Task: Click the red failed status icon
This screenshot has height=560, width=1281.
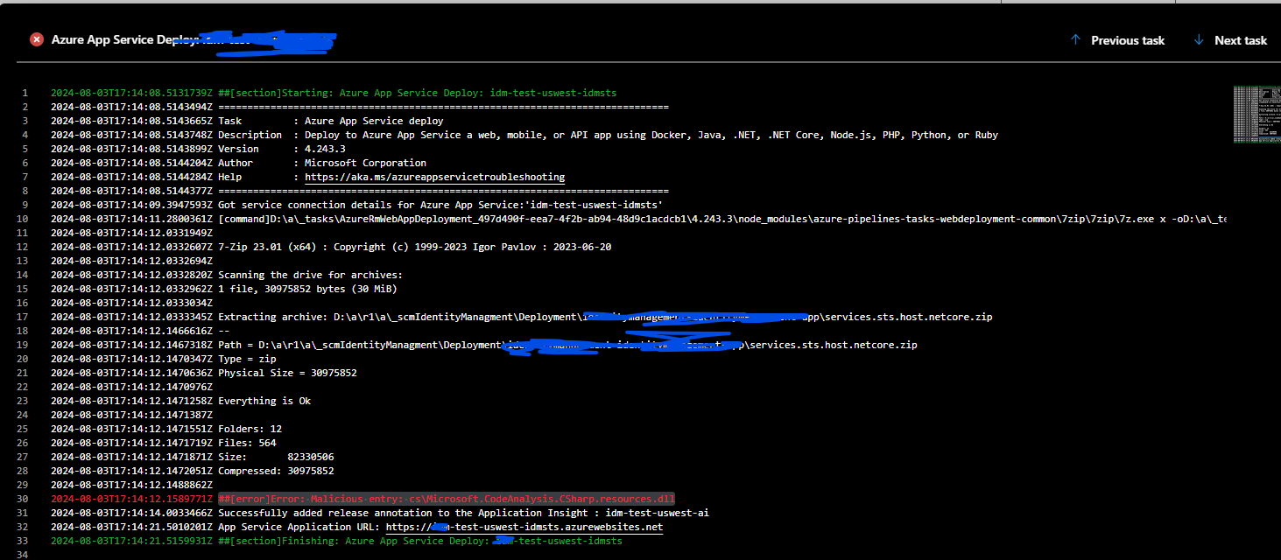Action: click(x=37, y=39)
